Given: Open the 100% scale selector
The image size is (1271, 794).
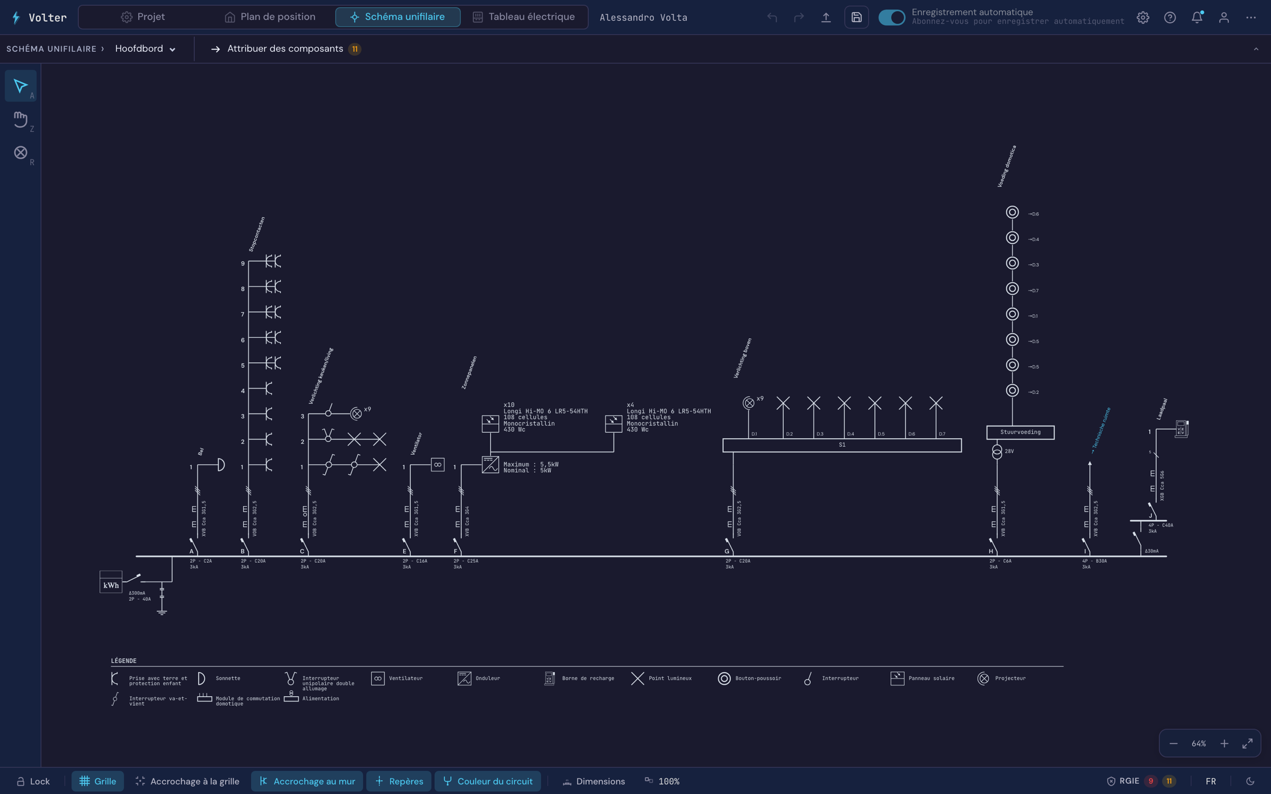Looking at the screenshot, I should [663, 781].
